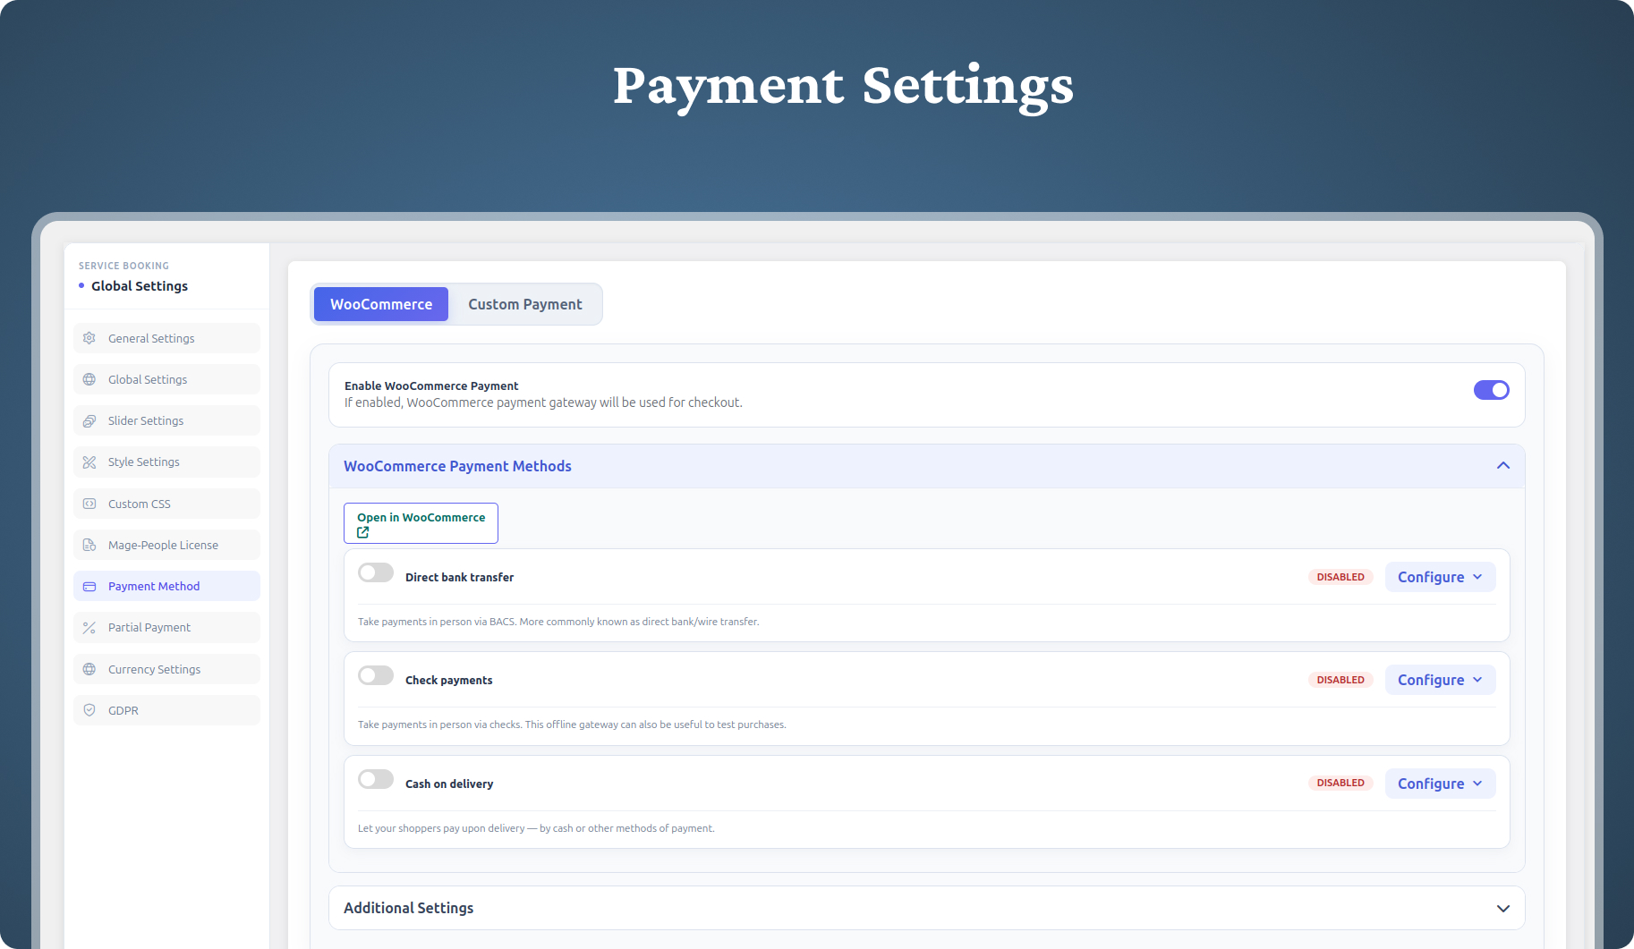
Task: Open Currency Settings in the sidebar
Action: [167, 669]
